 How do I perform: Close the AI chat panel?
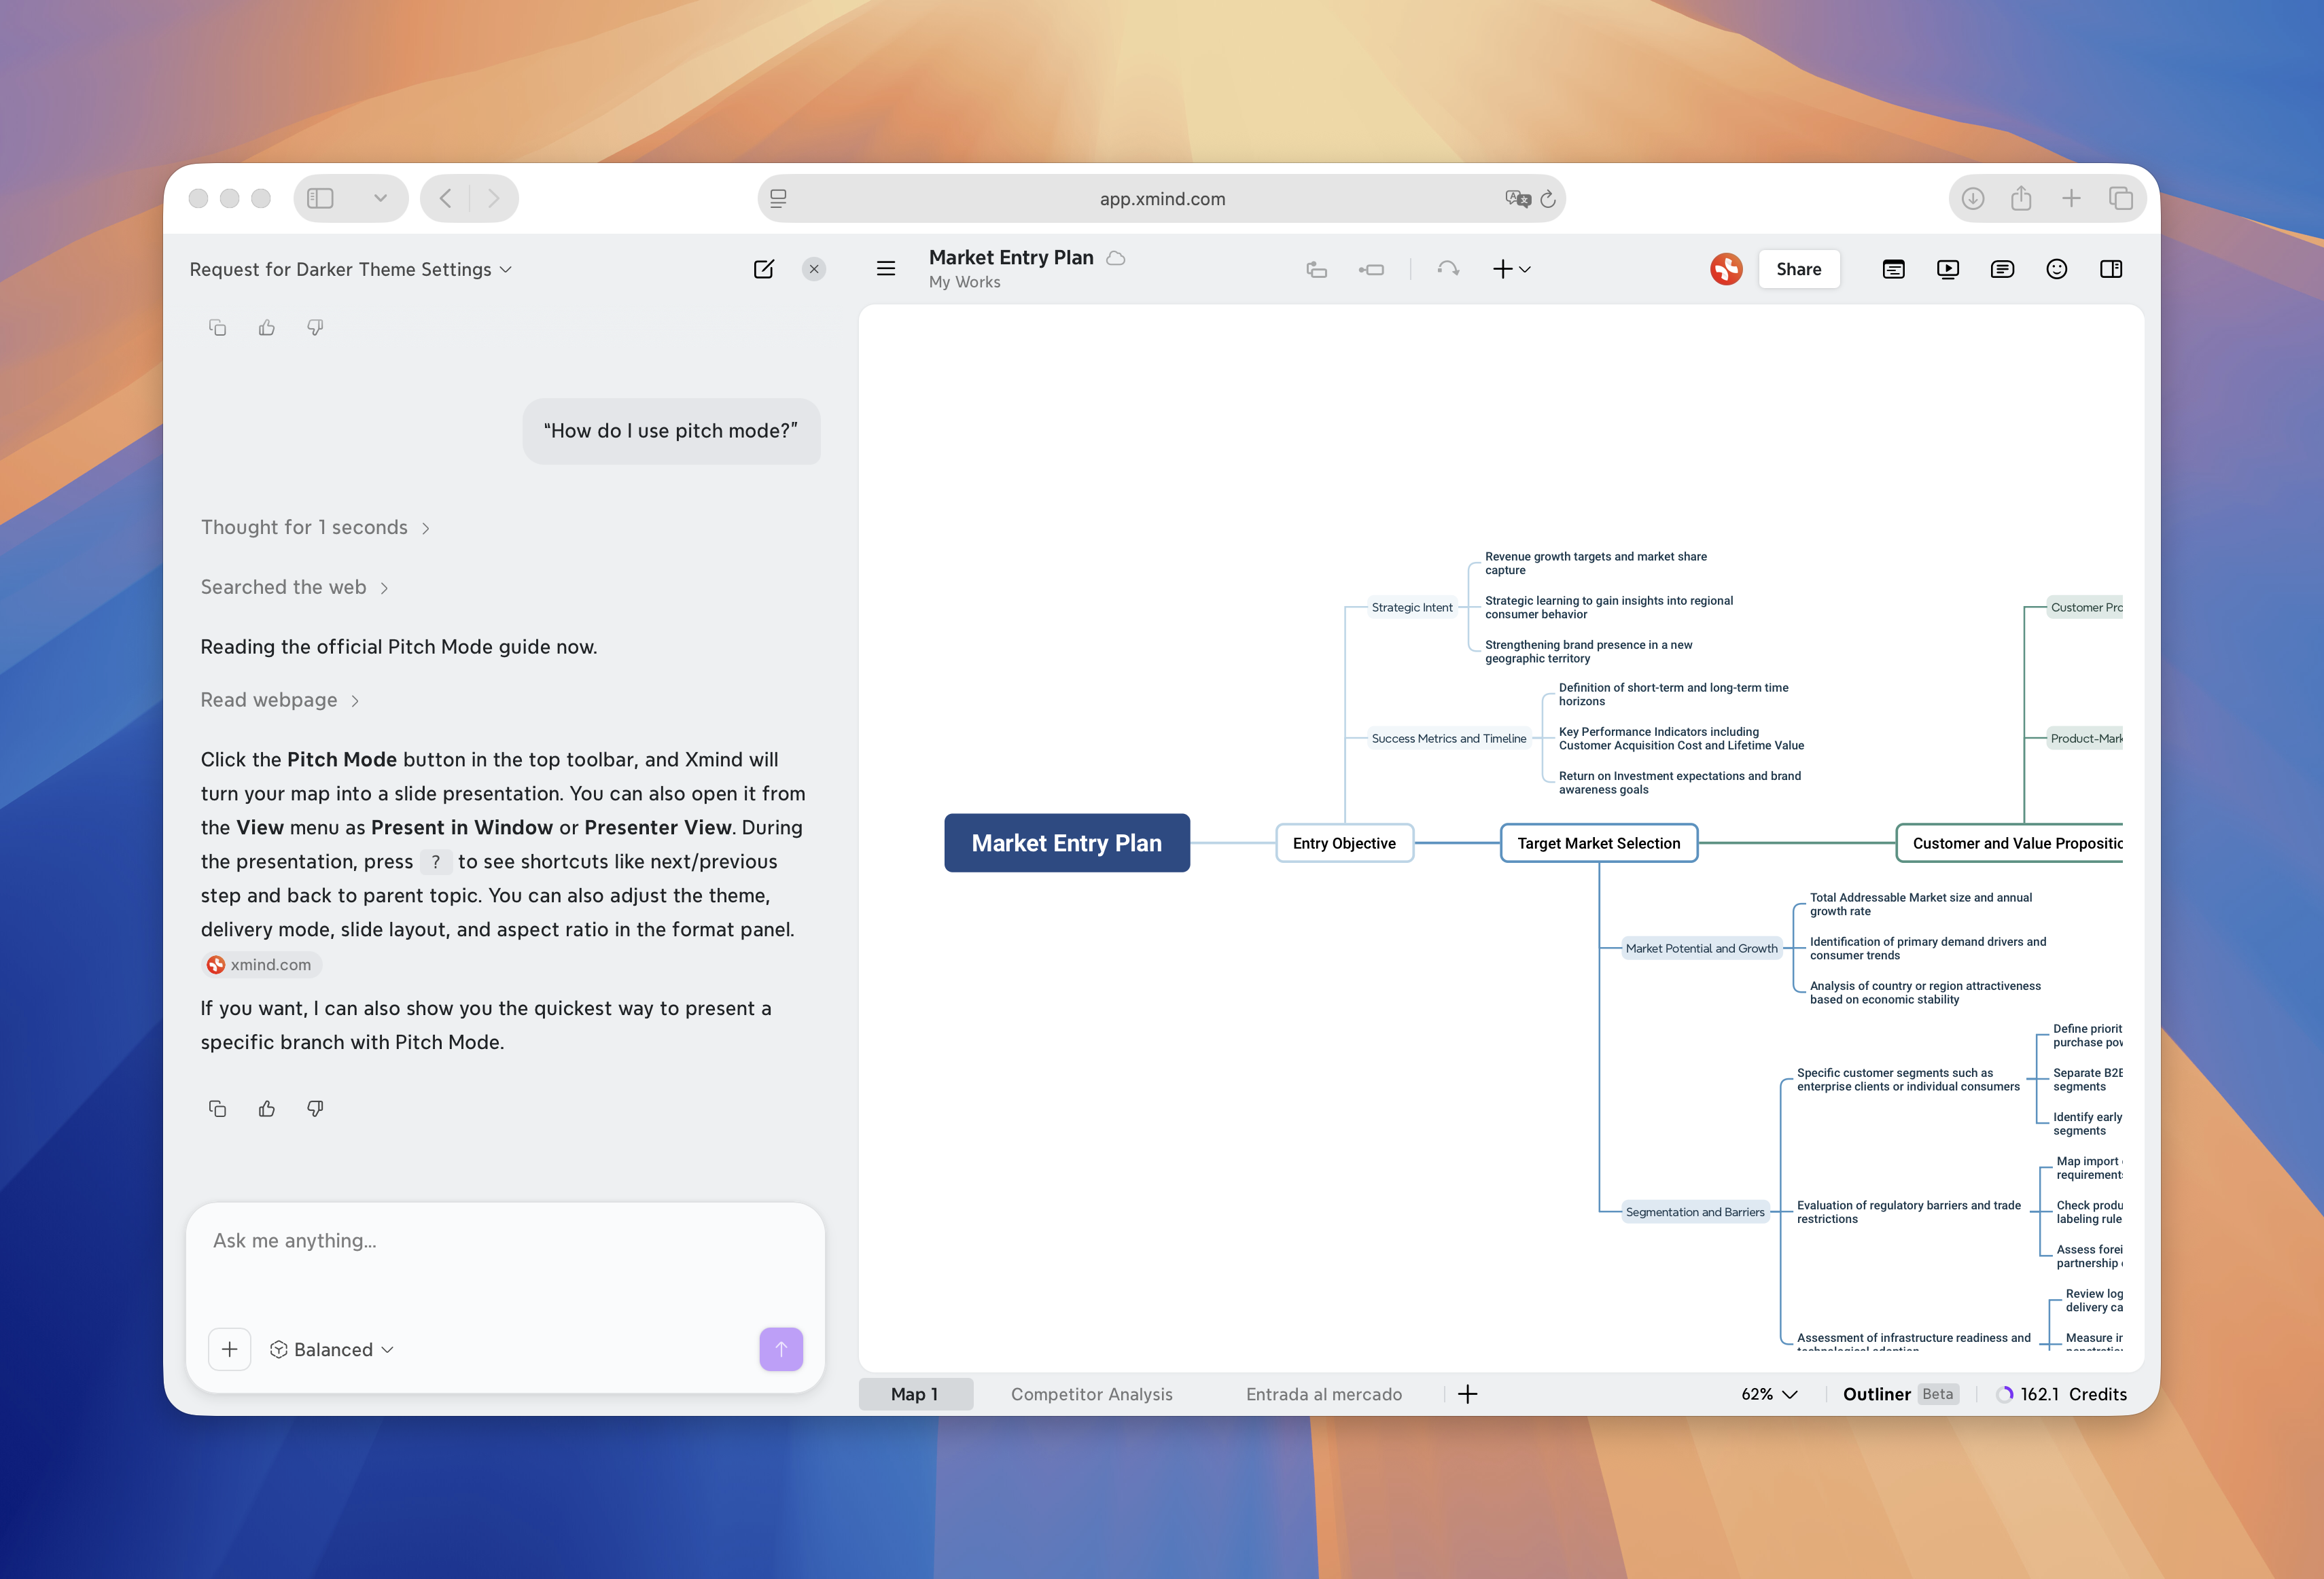point(814,269)
